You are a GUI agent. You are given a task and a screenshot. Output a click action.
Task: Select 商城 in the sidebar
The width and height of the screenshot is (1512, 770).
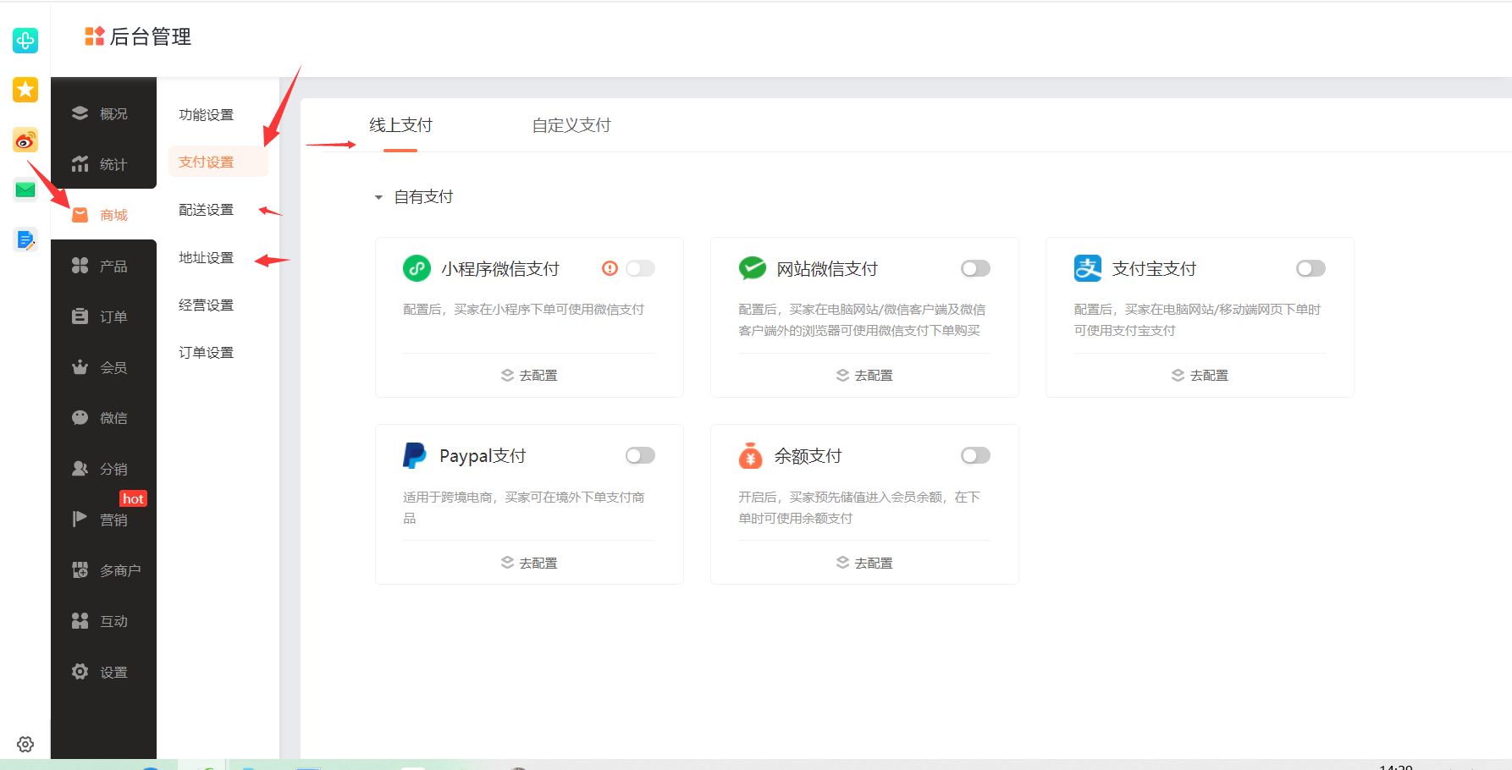tap(103, 215)
